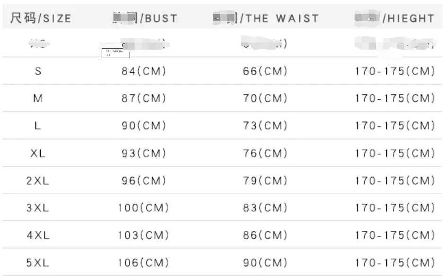This screenshot has height=276, width=443.
Task: Click size M in the size column
Action: [38, 98]
